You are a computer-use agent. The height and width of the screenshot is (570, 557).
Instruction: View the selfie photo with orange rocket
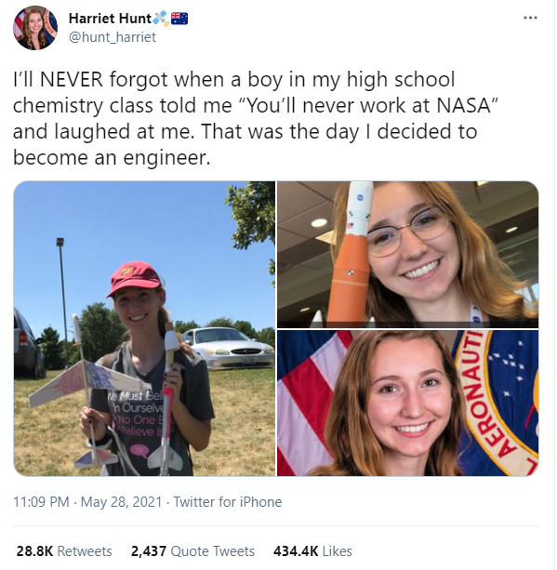(x=407, y=255)
